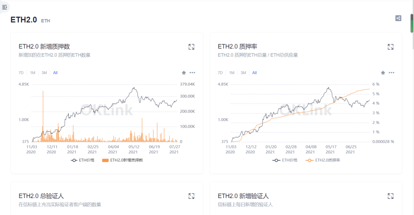This screenshot has height=215, width=414.
Task: Select 7D range on 新增质押数 chart
Action: tap(21, 73)
